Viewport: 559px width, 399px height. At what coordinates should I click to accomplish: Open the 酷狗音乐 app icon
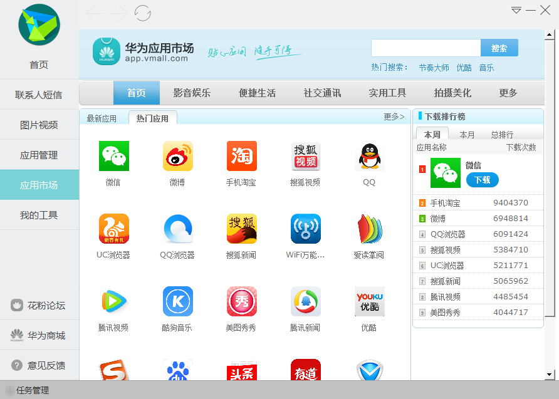pyautogui.click(x=178, y=301)
